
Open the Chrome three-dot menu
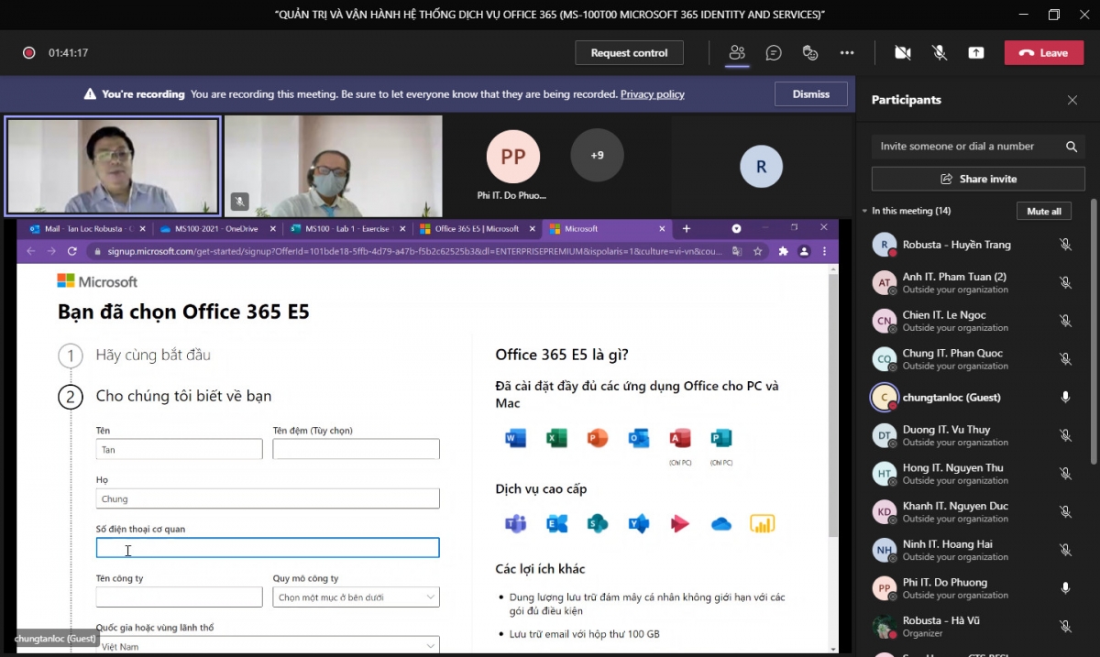[x=824, y=250]
